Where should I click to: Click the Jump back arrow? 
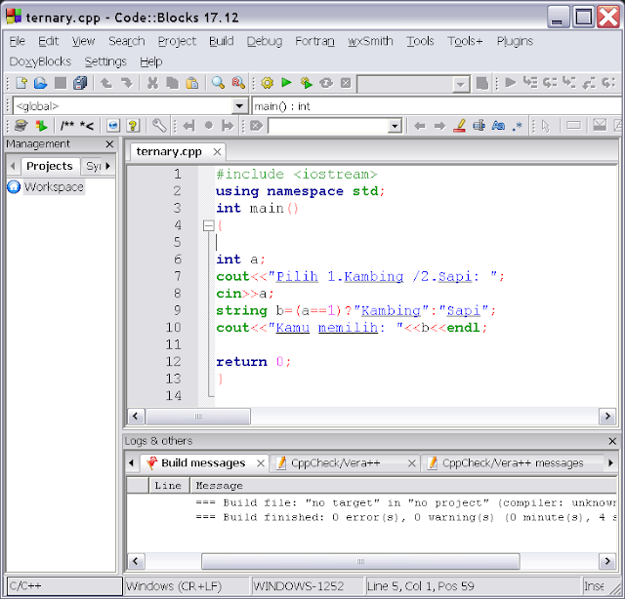pyautogui.click(x=420, y=126)
